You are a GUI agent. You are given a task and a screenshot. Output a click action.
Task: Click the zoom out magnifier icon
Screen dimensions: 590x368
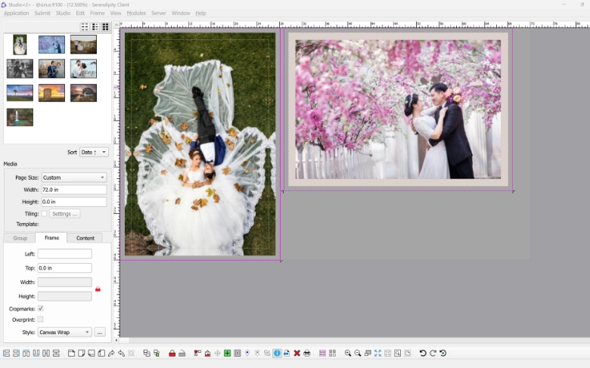[358, 354]
